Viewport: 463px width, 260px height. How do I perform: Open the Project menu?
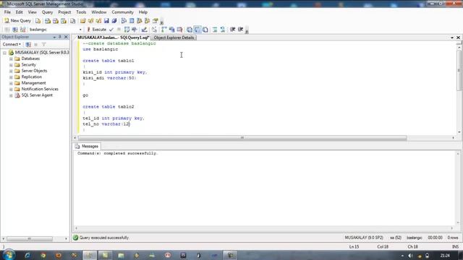[x=64, y=12]
